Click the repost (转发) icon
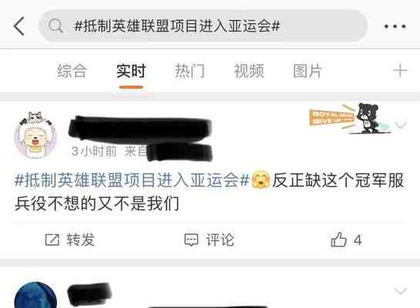Viewport: 420px width, 308px height. pos(52,239)
